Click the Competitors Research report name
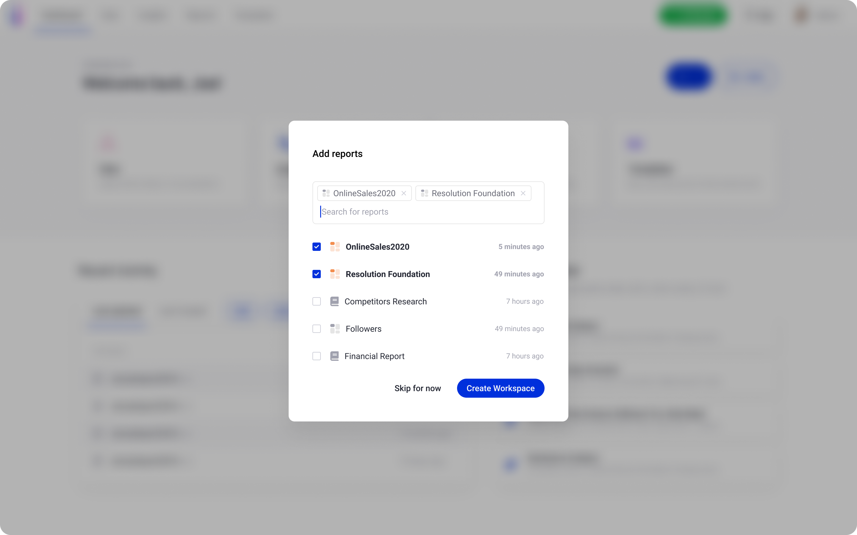Viewport: 857px width, 535px height. click(x=385, y=301)
